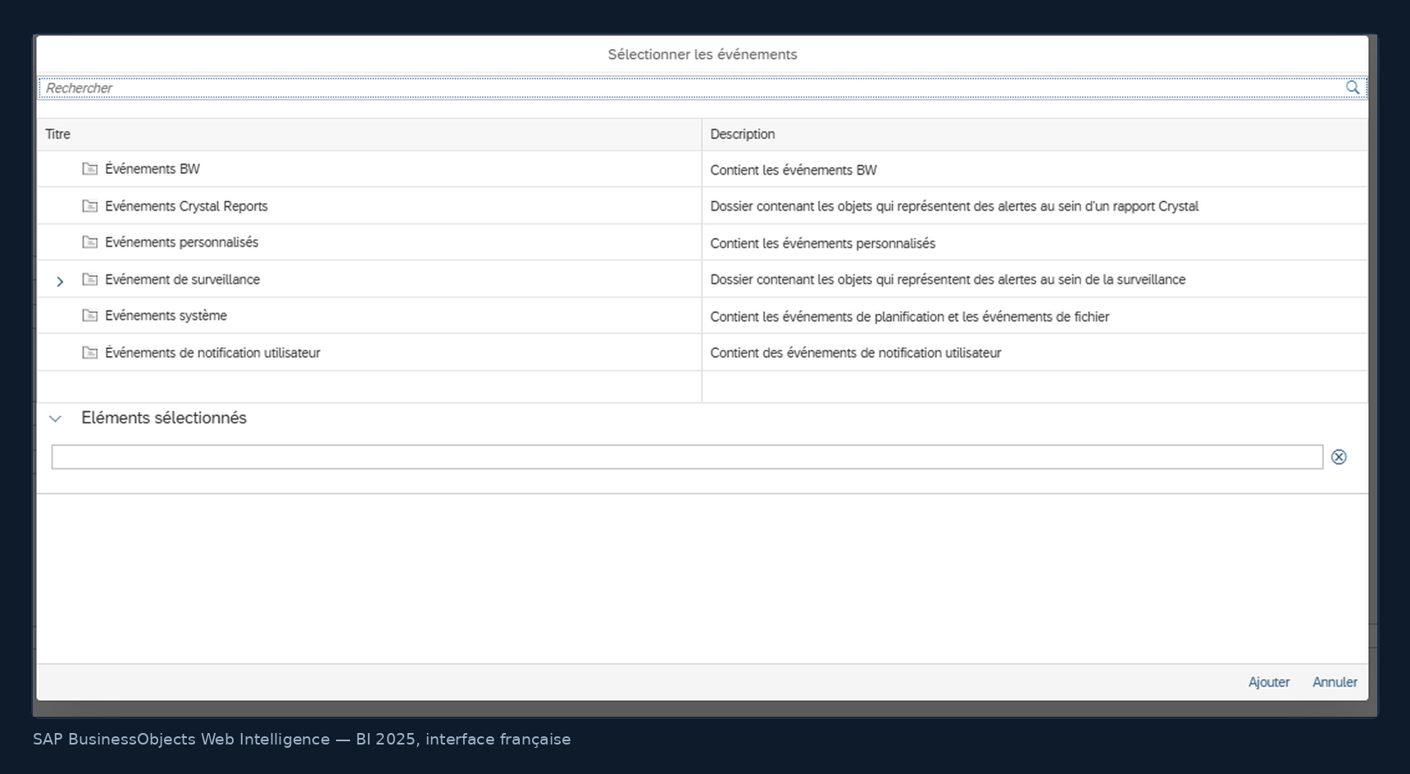Collapse the Eléments sélectionnés section
The width and height of the screenshot is (1410, 774).
coord(55,419)
